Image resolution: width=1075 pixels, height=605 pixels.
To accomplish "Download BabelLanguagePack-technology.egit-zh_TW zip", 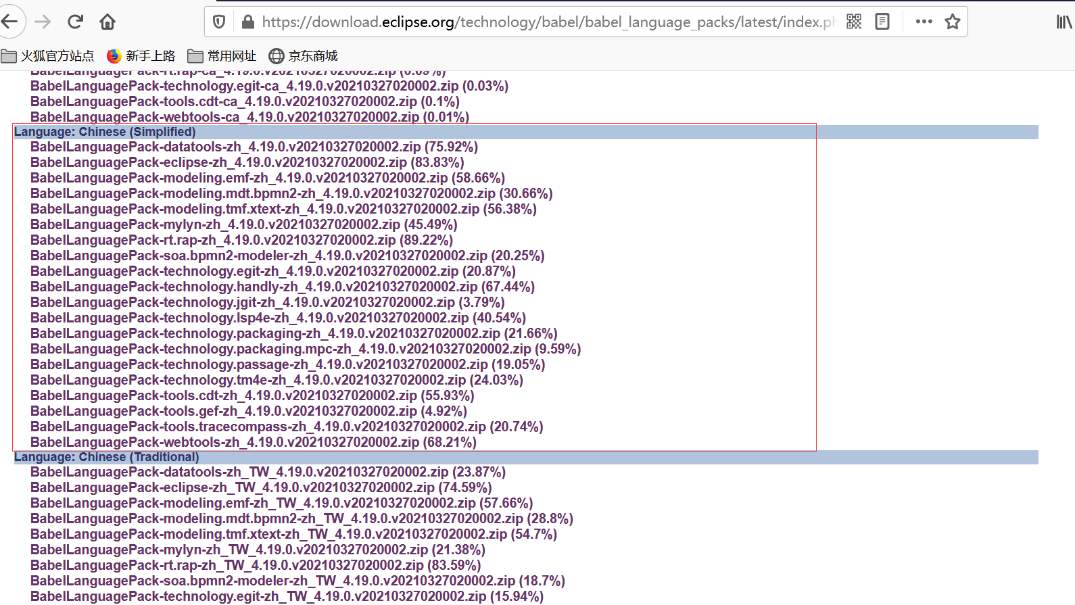I will [x=287, y=596].
